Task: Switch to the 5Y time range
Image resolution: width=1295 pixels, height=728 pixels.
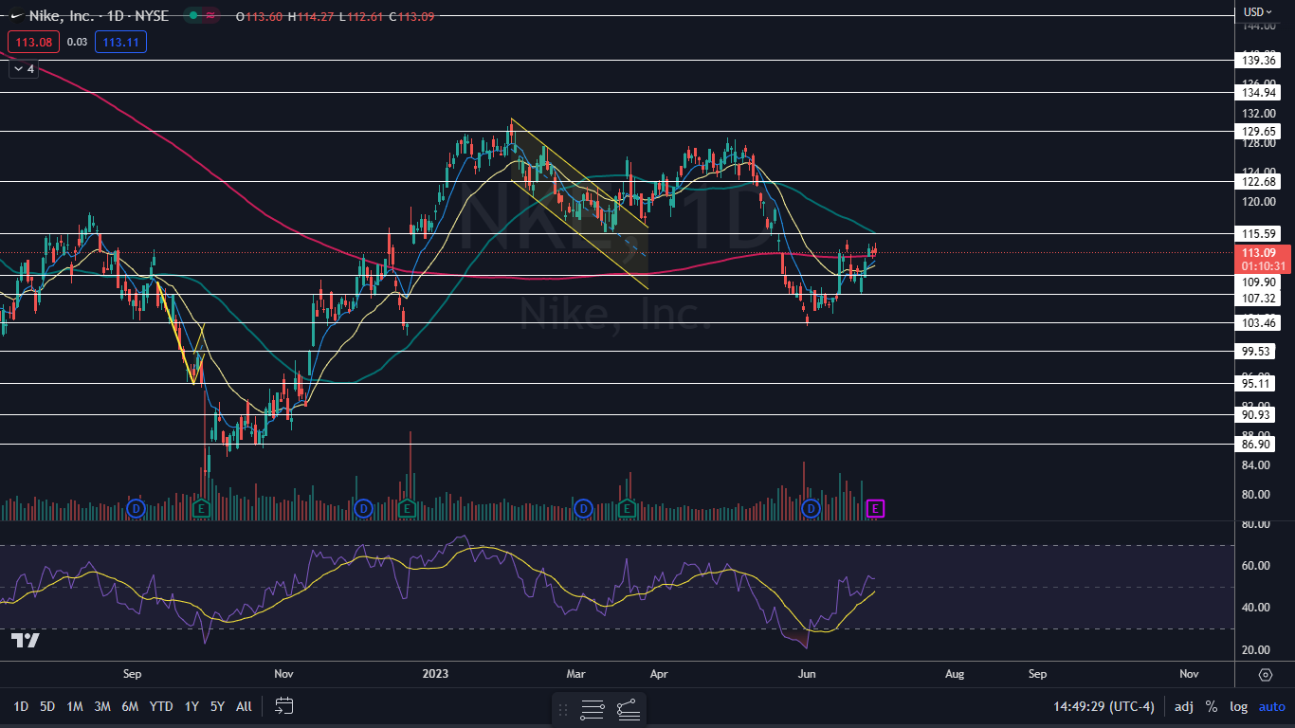Action: (x=217, y=706)
